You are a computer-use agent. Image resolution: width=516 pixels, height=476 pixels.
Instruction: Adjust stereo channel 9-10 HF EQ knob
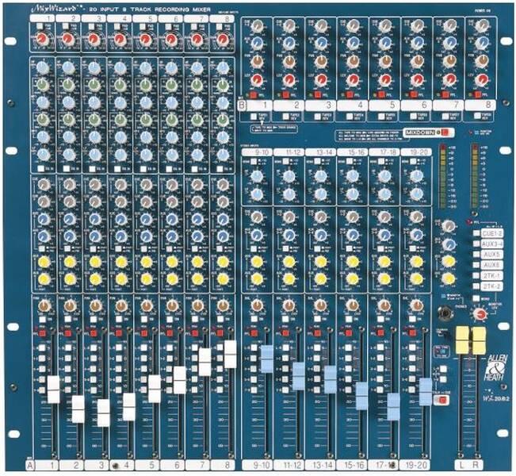tap(257, 177)
